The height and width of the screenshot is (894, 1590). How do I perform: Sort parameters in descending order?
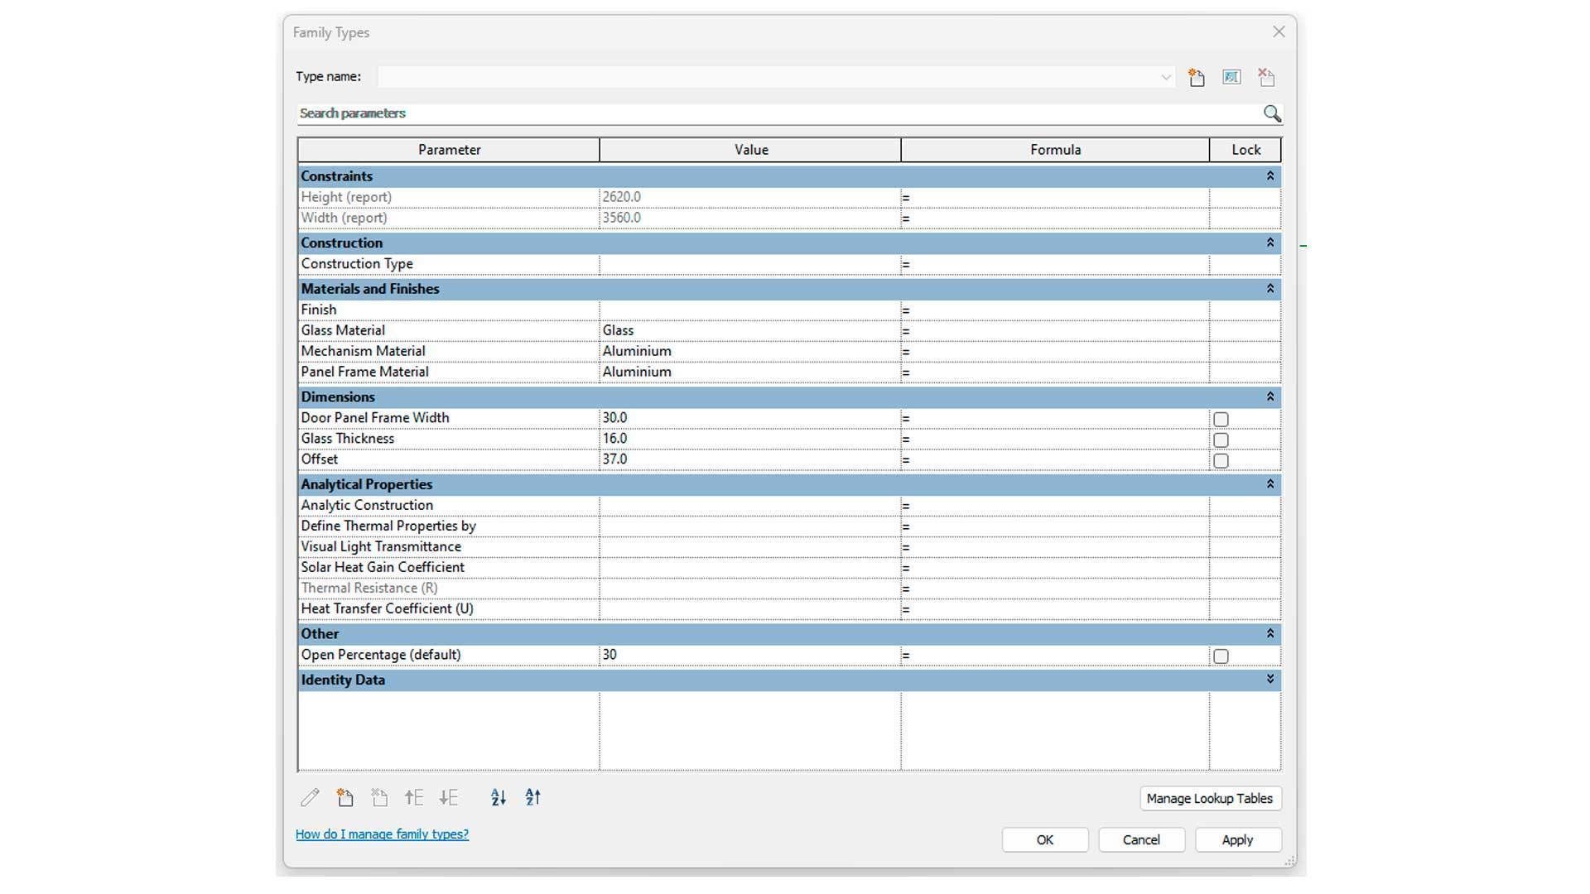(x=533, y=798)
